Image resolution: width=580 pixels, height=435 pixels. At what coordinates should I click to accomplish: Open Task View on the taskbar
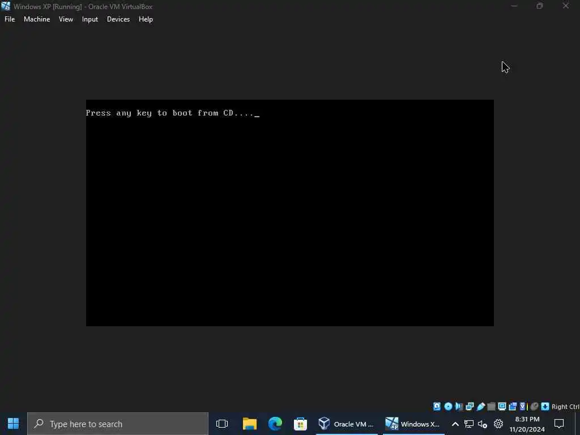[222, 424]
